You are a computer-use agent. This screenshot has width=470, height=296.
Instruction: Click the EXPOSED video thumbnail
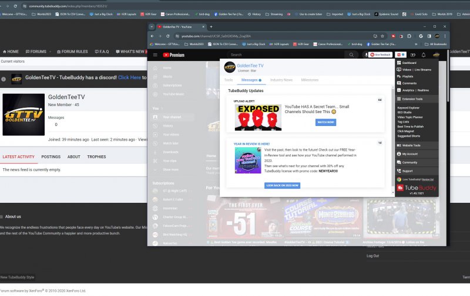point(257,117)
